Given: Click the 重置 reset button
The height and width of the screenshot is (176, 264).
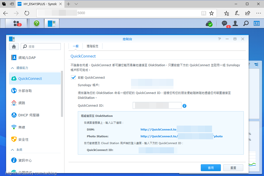Looking at the screenshot, I should click(233, 168).
